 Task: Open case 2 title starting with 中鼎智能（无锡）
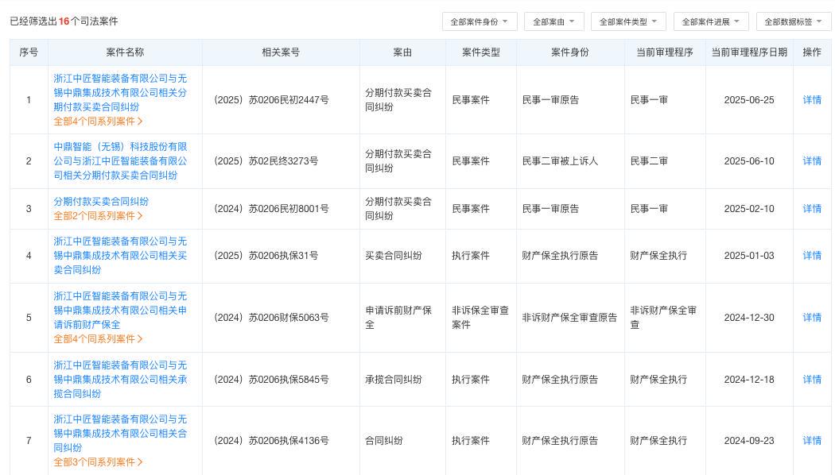[x=120, y=161]
